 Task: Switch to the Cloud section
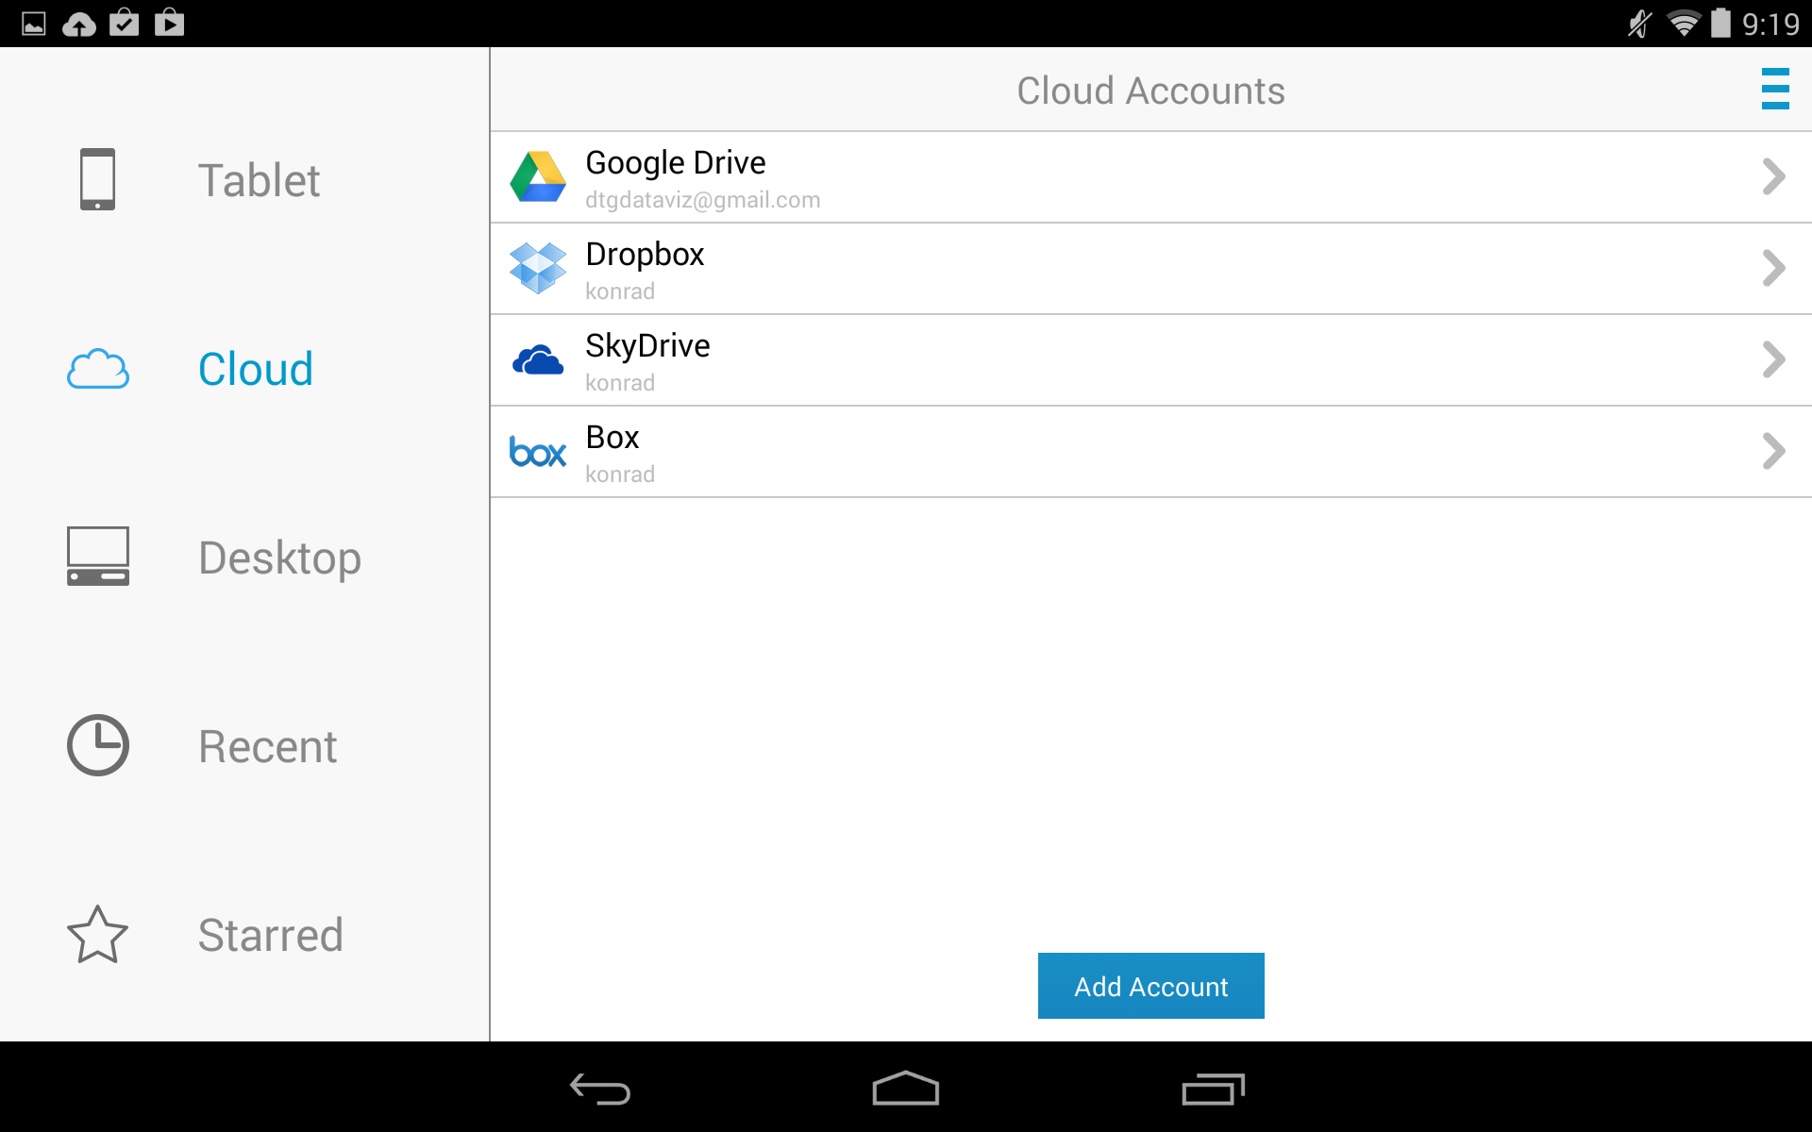(244, 368)
